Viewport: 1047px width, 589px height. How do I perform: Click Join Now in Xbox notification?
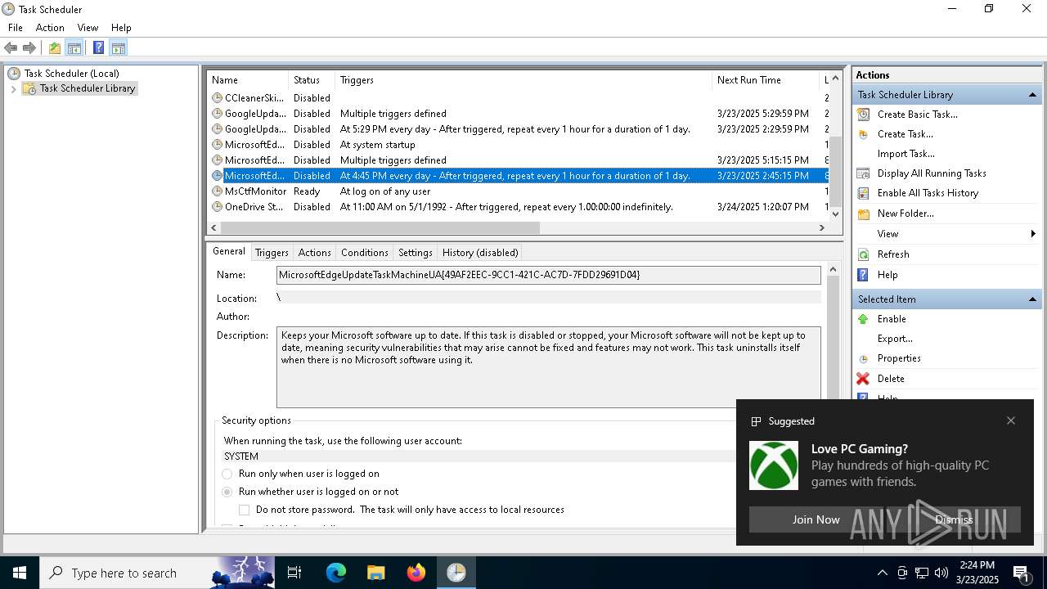[x=816, y=519]
